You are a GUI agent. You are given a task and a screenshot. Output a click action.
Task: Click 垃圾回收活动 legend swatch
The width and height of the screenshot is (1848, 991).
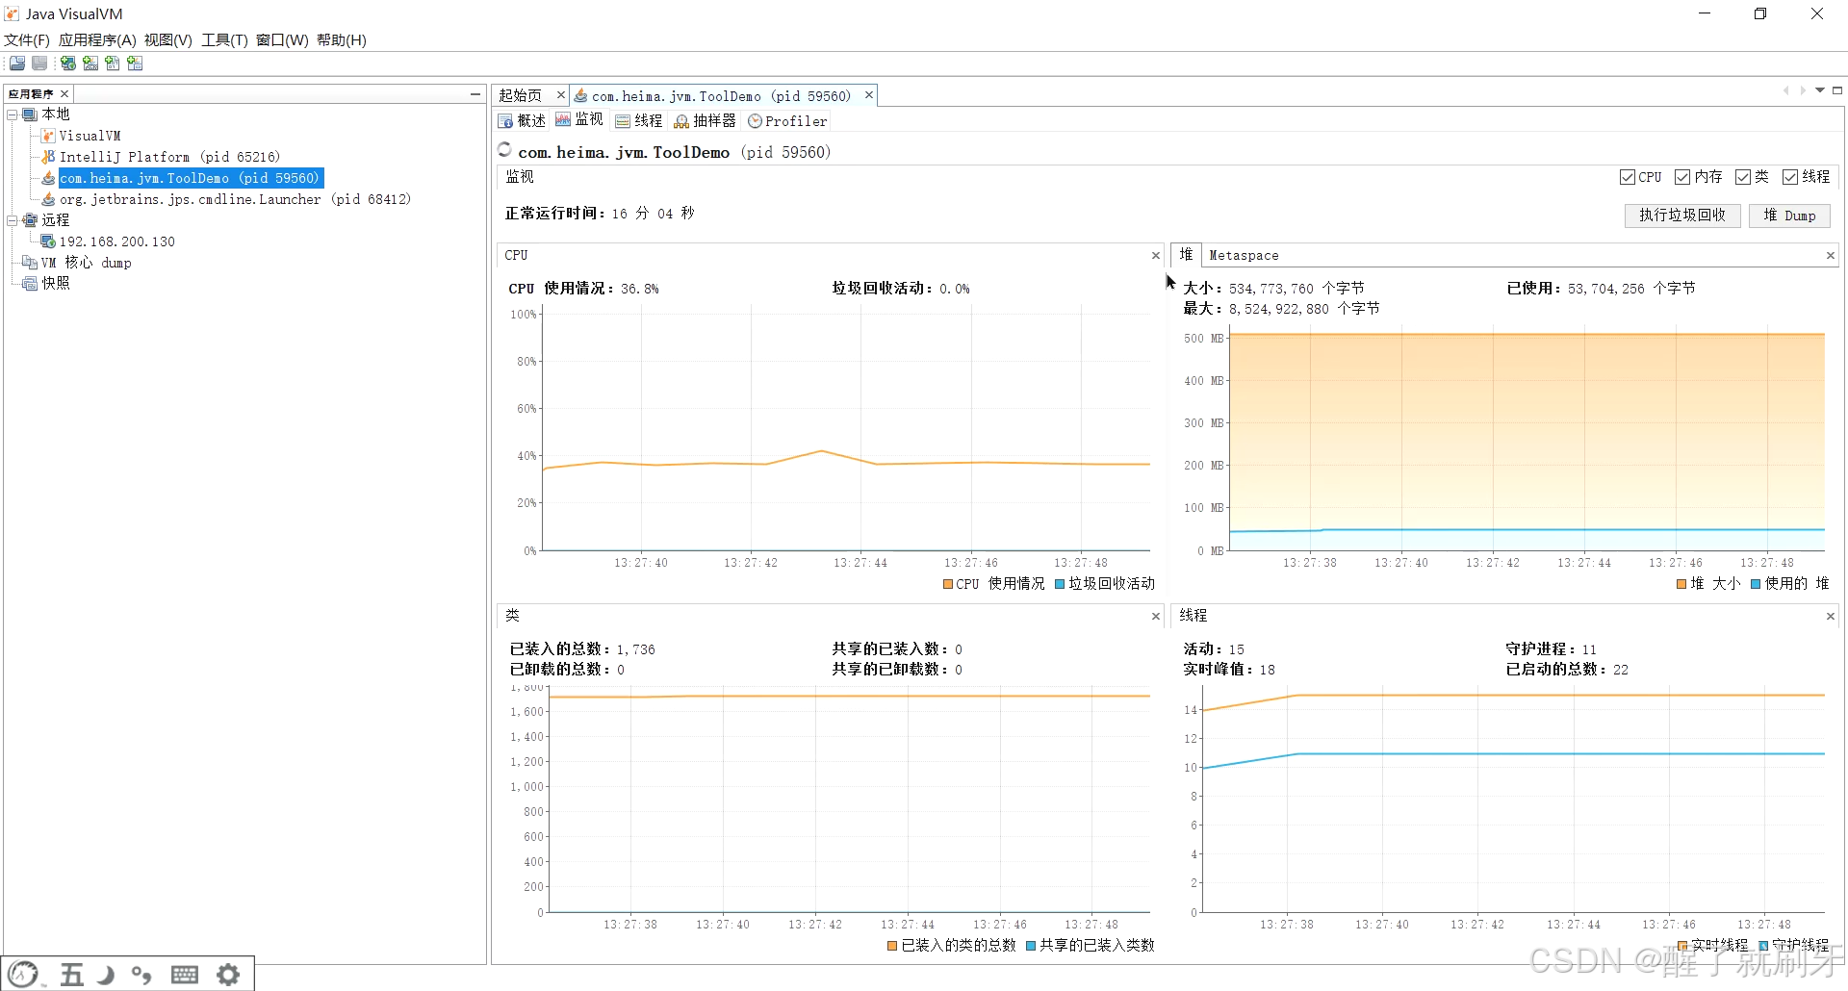(x=1060, y=584)
